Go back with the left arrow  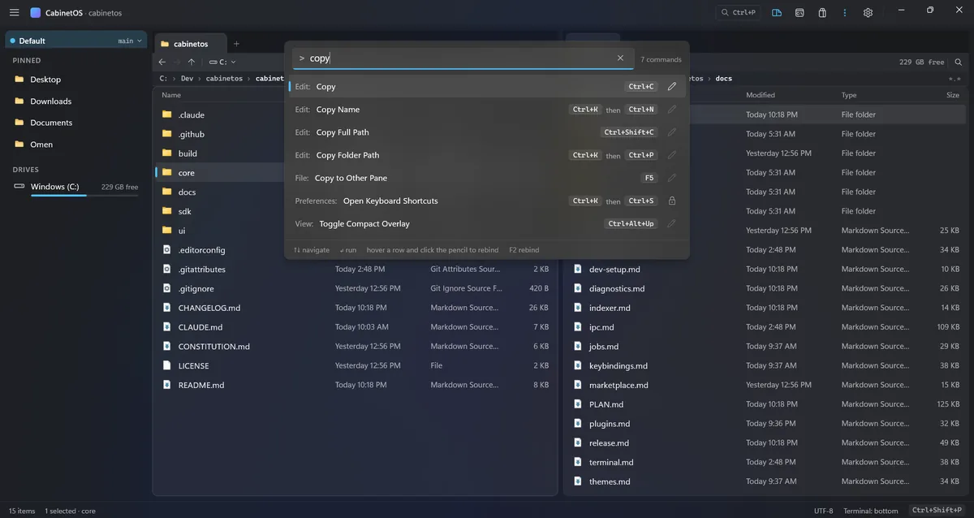[162, 62]
